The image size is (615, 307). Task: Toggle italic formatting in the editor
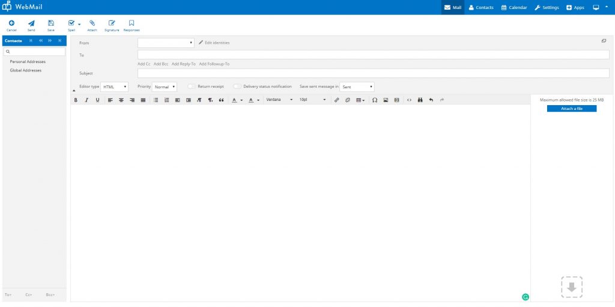86,100
